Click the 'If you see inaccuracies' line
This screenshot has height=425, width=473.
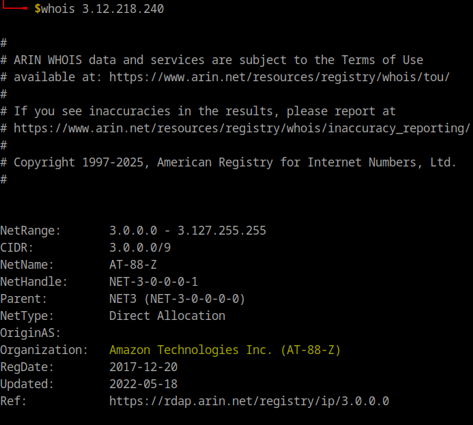pos(198,111)
